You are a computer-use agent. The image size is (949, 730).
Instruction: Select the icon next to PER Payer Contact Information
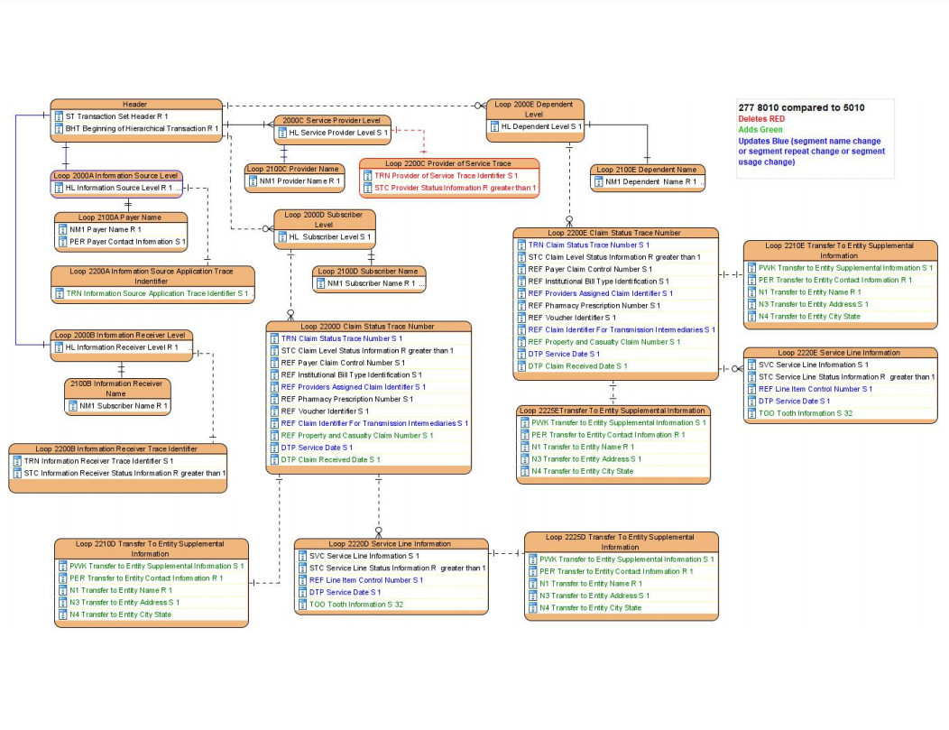pos(62,242)
